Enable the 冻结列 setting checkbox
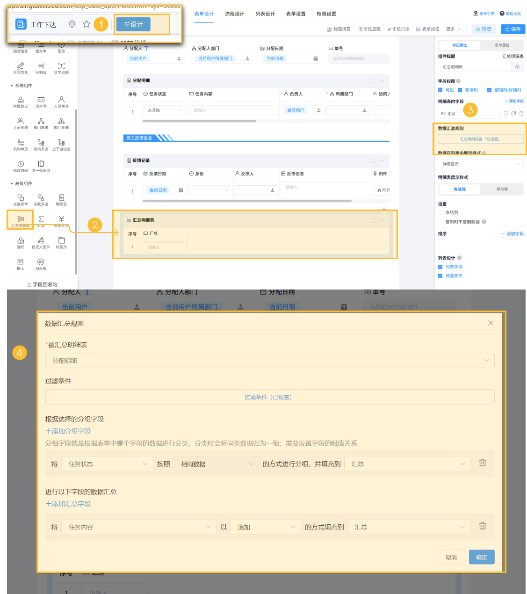The width and height of the screenshot is (527, 594). (440, 212)
